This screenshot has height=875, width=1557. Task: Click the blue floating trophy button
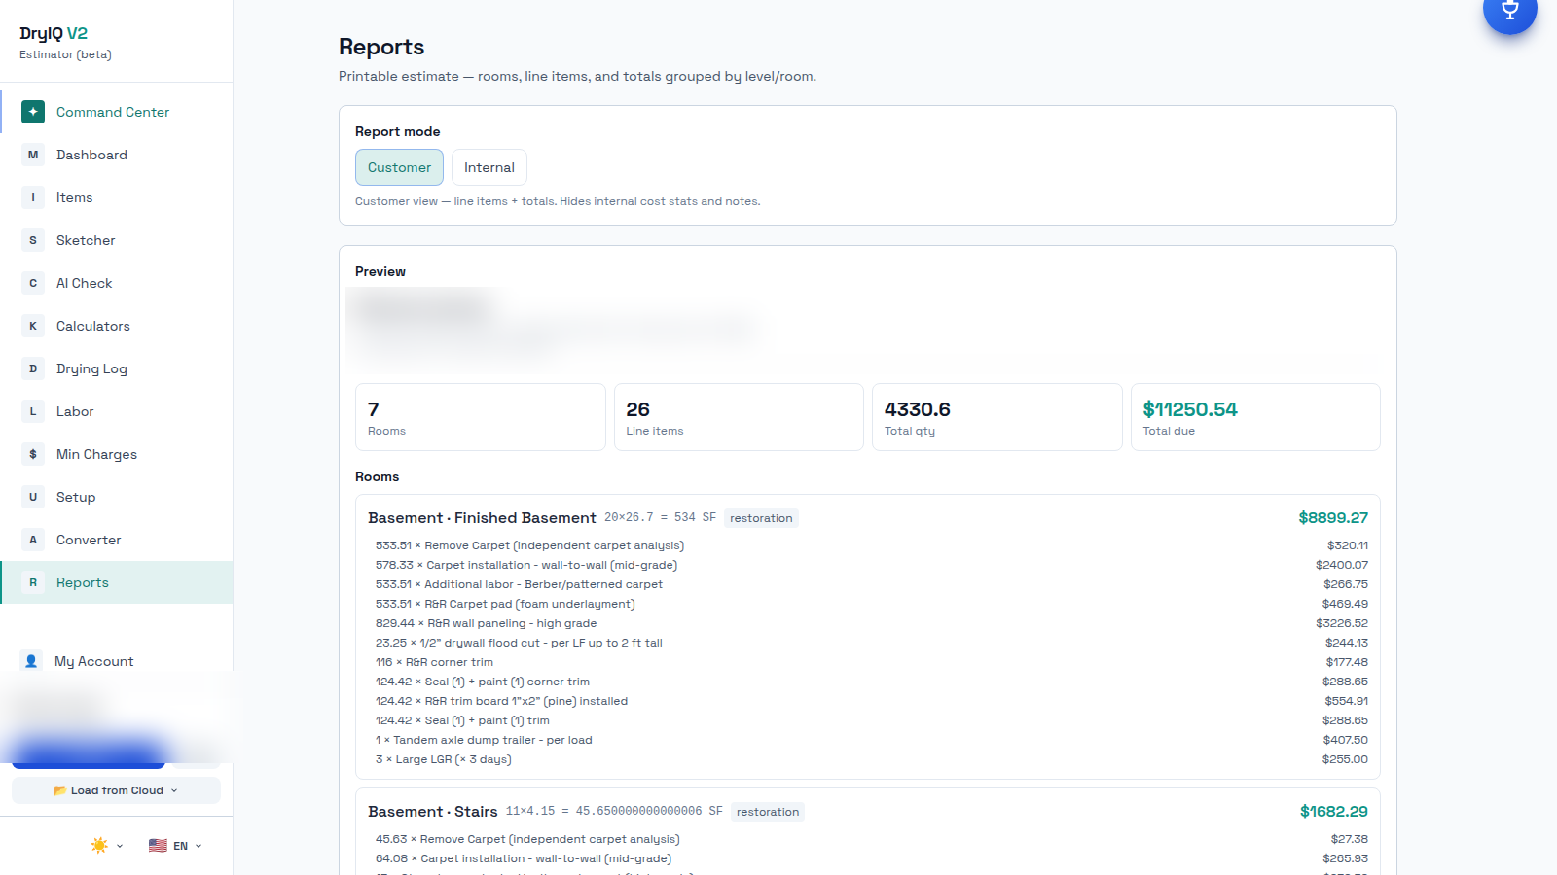pyautogui.click(x=1509, y=10)
